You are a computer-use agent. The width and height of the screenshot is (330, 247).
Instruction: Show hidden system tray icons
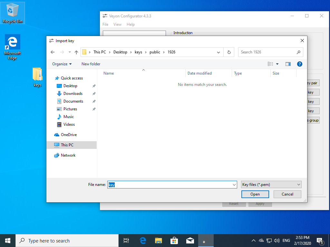[254, 241]
